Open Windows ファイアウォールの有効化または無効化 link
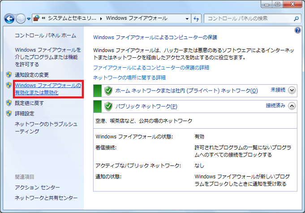This screenshot has height=213, width=305. [x=48, y=89]
